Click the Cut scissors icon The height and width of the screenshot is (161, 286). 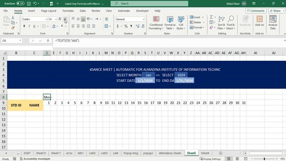(x=13, y=17)
